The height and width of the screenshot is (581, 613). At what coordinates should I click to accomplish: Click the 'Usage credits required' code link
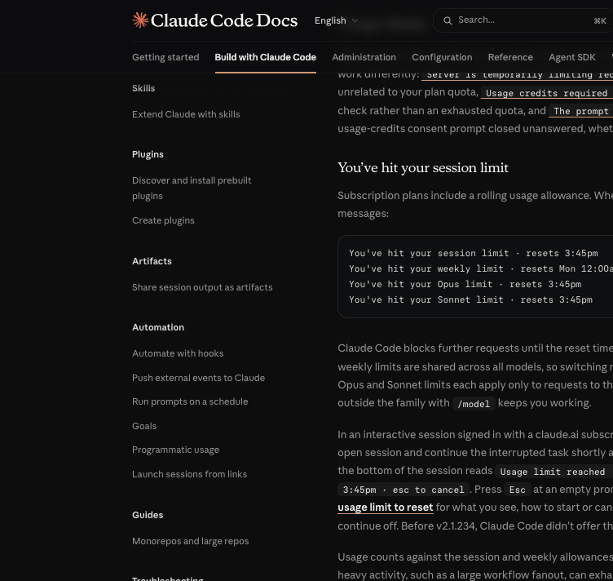(546, 93)
